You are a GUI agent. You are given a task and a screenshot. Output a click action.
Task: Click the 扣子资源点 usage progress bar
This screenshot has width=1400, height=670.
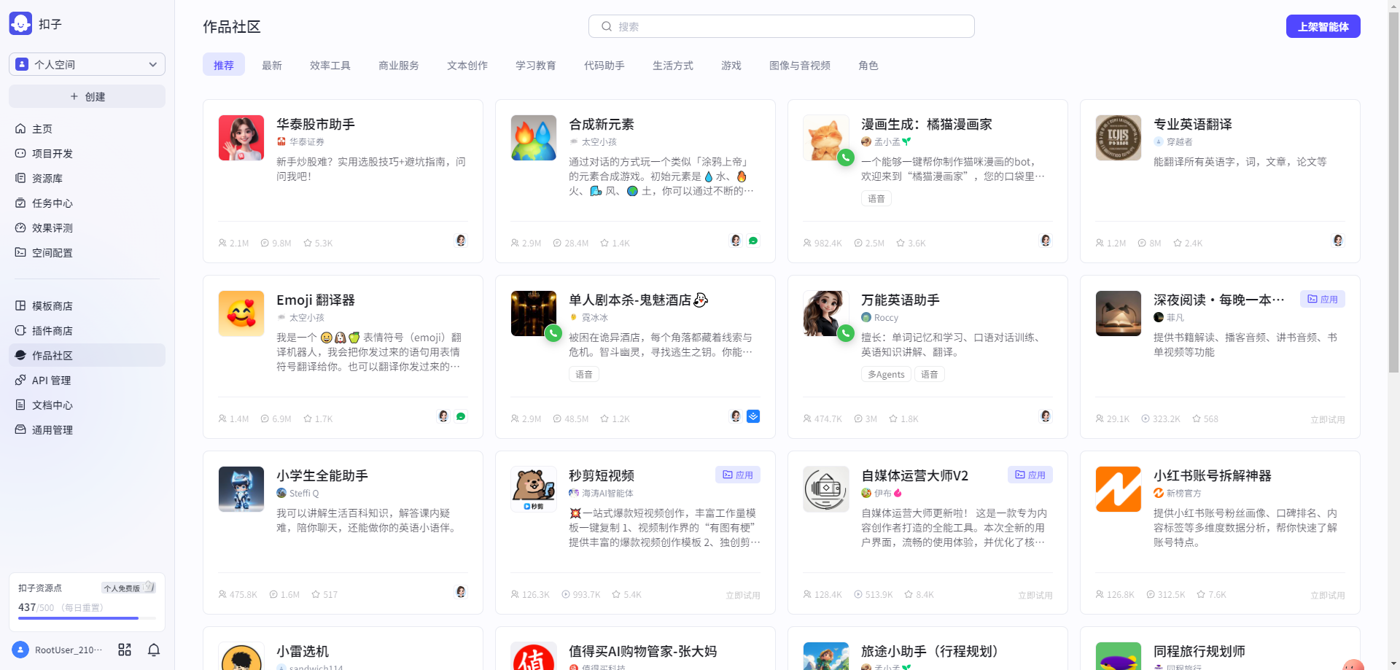87,618
